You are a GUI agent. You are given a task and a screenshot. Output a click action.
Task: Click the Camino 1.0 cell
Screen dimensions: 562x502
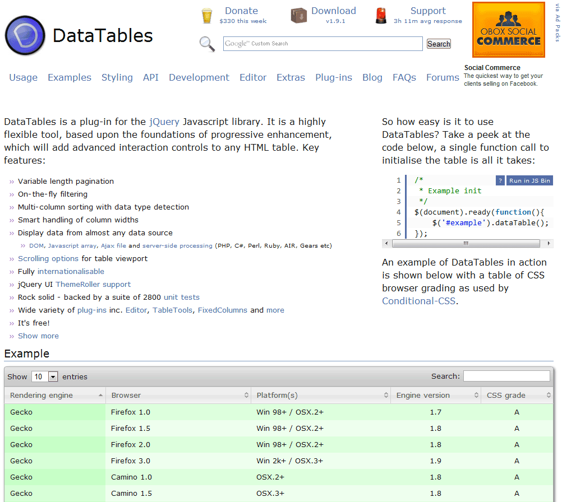(x=178, y=477)
